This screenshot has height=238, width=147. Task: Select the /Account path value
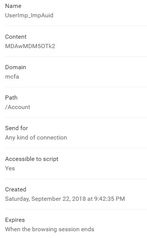[x=18, y=107]
